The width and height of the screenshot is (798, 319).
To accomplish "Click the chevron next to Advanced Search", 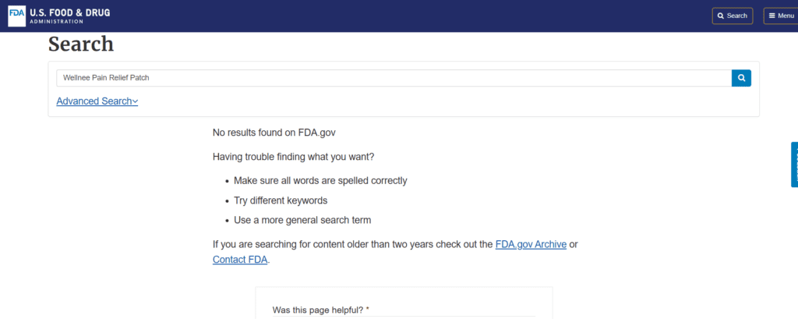I will tap(136, 101).
